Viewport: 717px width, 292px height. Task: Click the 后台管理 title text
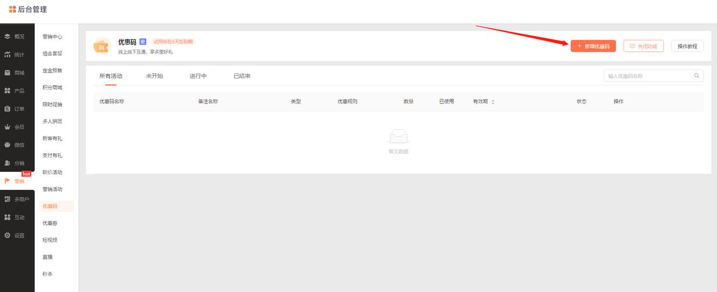click(33, 9)
